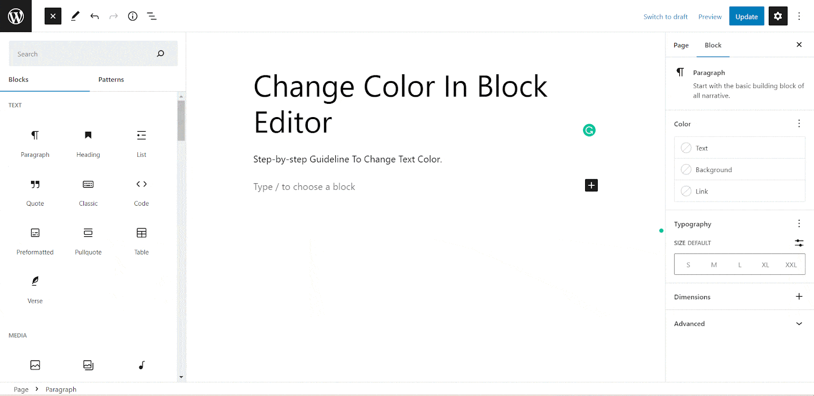Screen dimensions: 814x396
Task: Select XL font size
Action: 765,264
